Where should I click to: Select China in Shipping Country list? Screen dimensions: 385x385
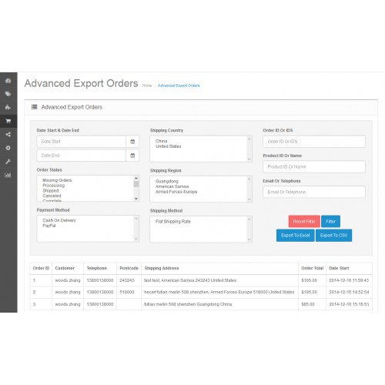click(x=161, y=141)
